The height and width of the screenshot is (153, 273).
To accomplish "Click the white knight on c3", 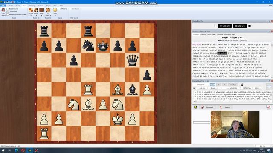I will click(x=73, y=105).
